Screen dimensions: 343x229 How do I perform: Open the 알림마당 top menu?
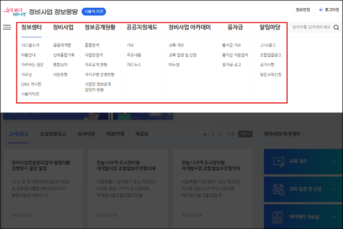[x=270, y=27]
